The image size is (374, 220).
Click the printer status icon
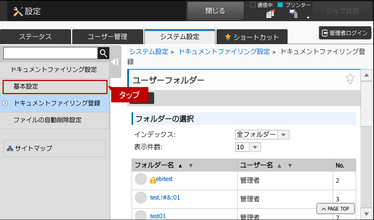point(293,14)
